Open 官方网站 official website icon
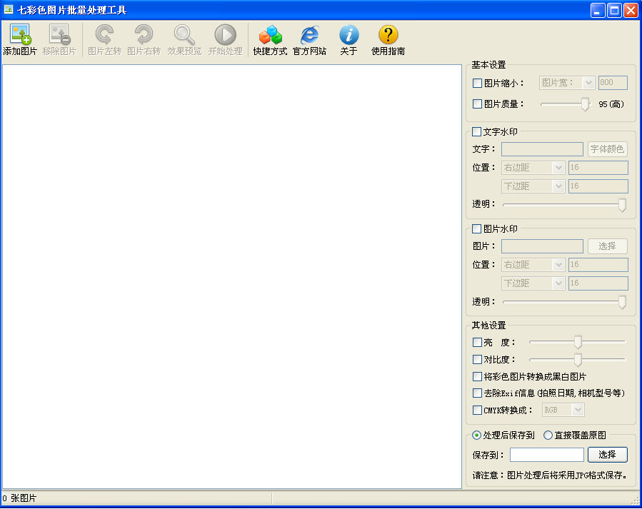The image size is (642, 509). tap(309, 39)
